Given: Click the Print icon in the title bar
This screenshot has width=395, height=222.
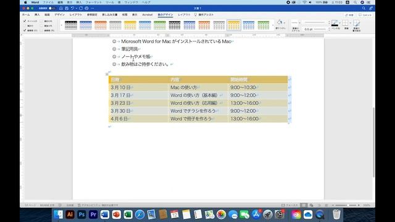Looking at the screenshot, I should click(86, 8).
